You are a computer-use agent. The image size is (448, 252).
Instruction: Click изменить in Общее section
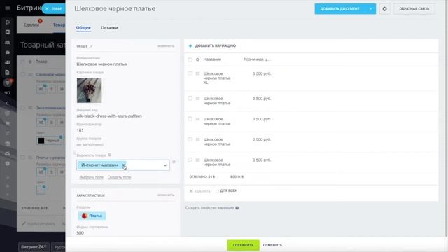click(166, 46)
